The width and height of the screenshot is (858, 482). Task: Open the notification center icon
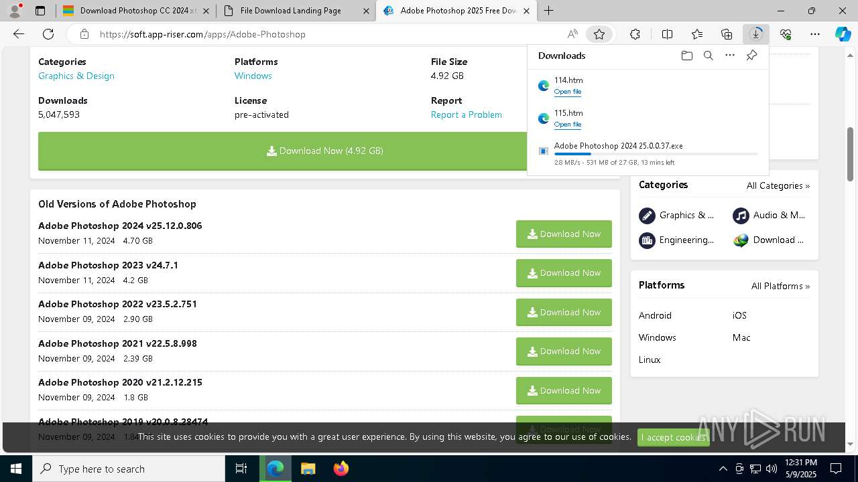[836, 469]
